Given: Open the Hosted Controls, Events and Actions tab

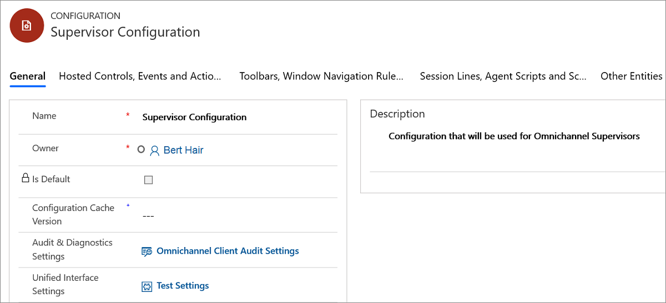Looking at the screenshot, I should [140, 76].
